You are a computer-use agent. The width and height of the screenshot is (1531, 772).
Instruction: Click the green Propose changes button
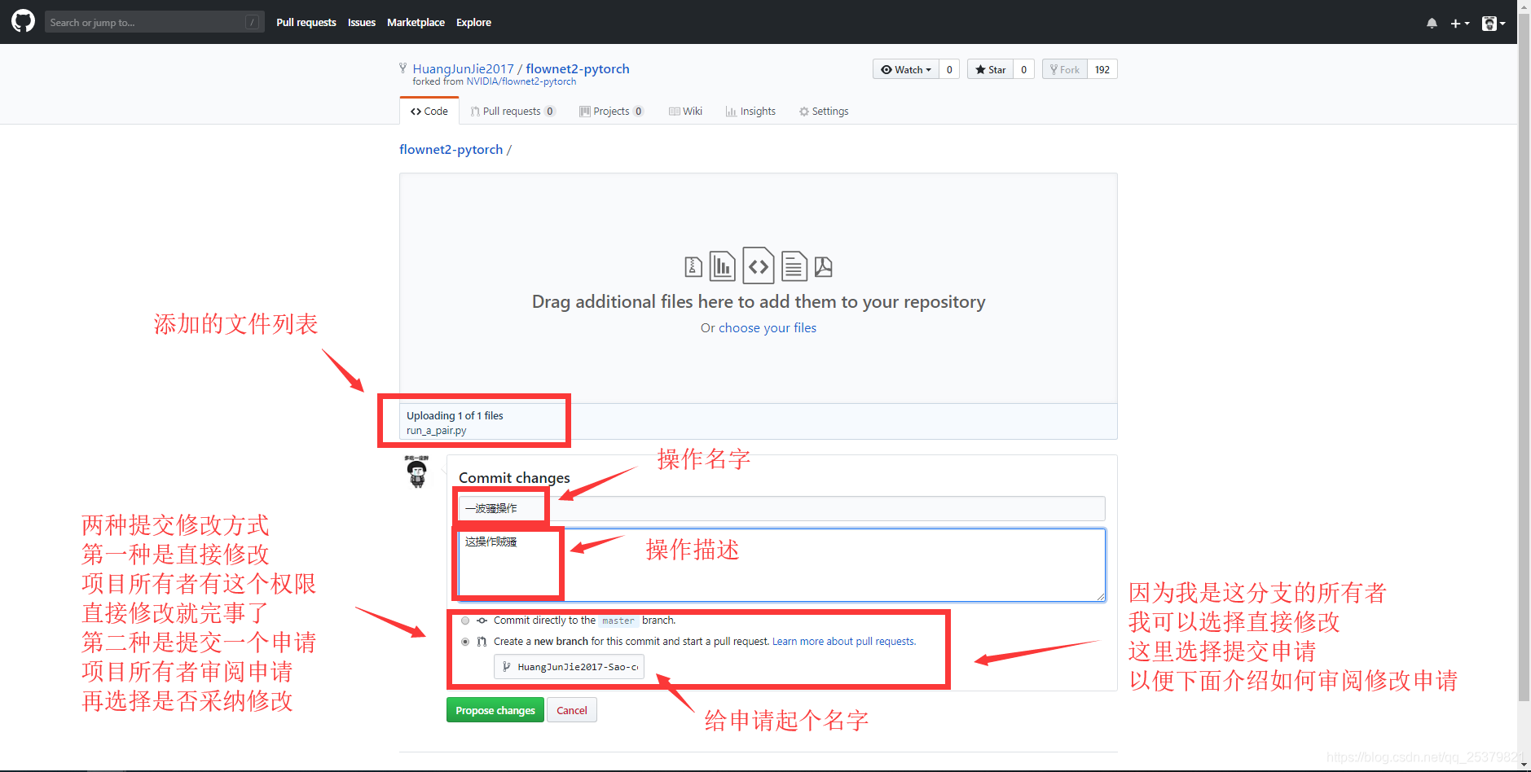coord(495,710)
